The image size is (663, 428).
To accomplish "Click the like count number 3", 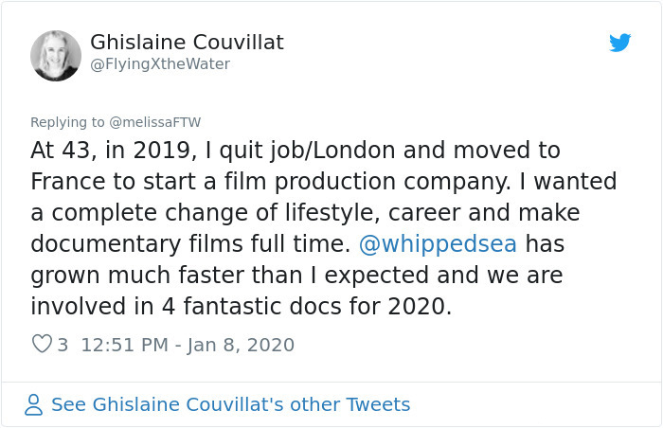I will (63, 345).
